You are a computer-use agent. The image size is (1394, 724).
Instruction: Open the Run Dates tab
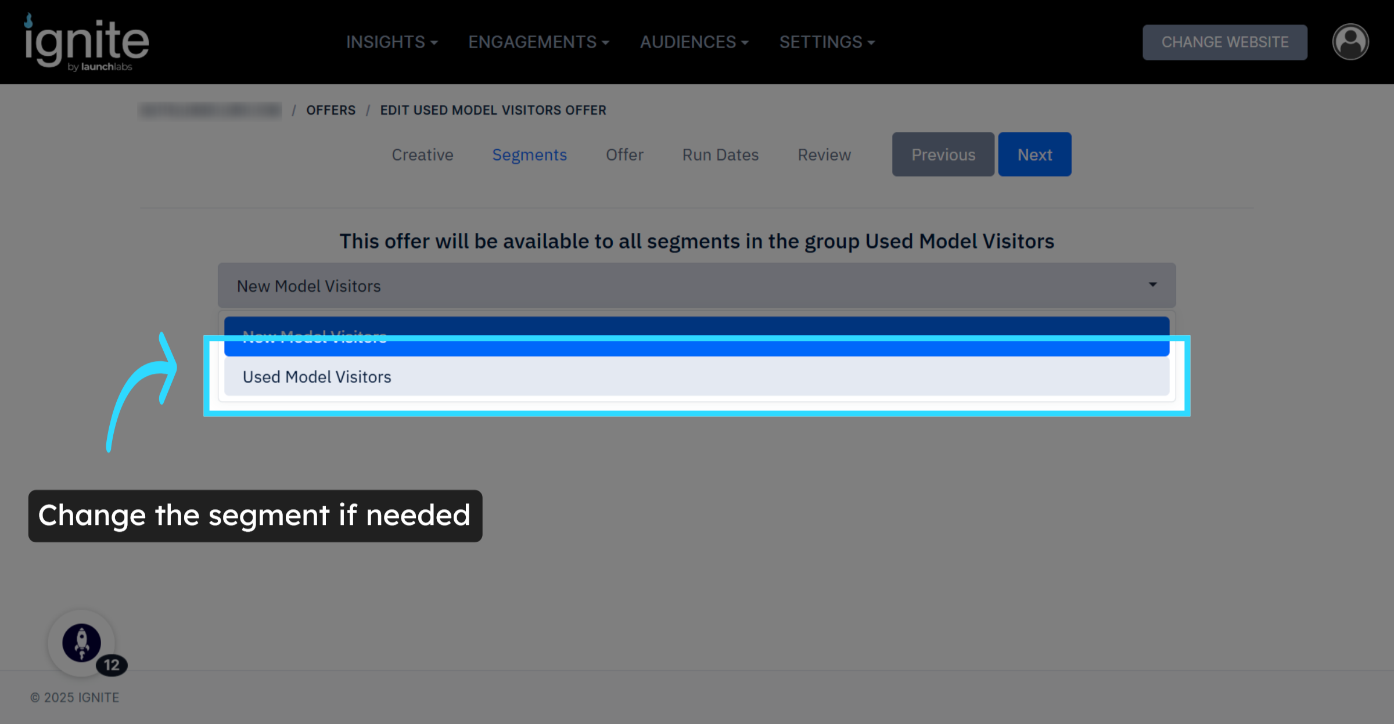click(x=720, y=154)
